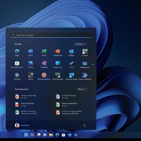Open Excel in the Pinned section

point(44,53)
